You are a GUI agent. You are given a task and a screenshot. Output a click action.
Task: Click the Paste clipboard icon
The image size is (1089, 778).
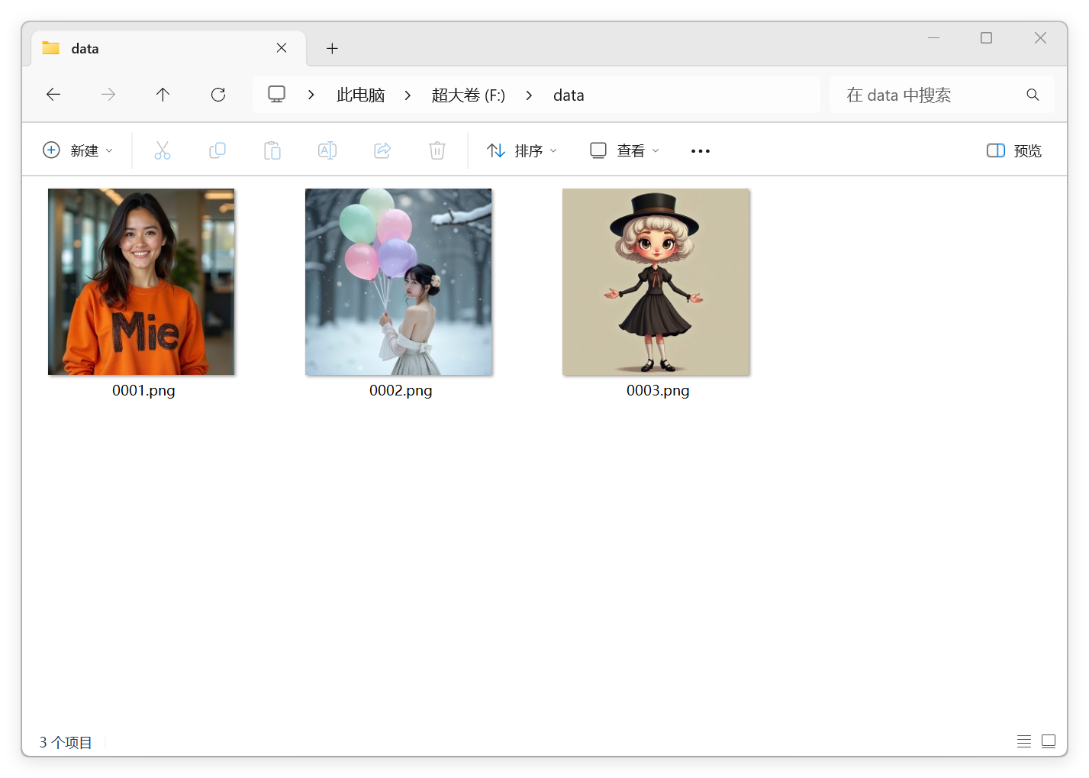(x=272, y=150)
